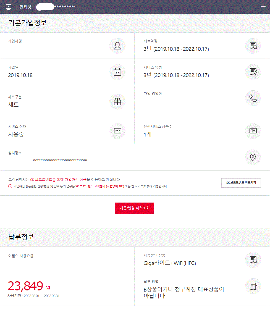Click the TV icon for 유선서비스 상품수
Image resolution: width=270 pixels, height=320 pixels.
253,131
